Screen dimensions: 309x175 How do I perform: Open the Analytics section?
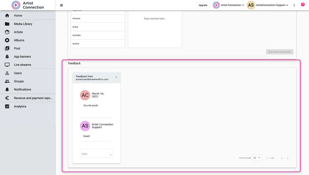click(20, 106)
